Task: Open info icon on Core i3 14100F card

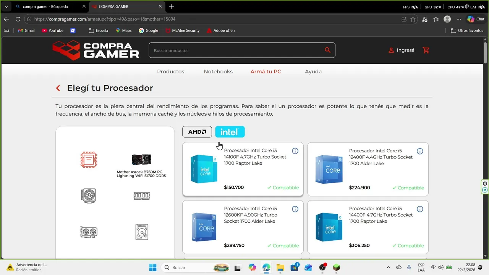Action: 295,151
